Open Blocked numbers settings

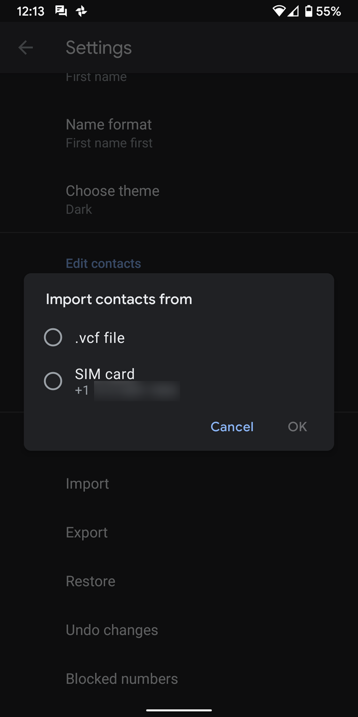coord(121,678)
